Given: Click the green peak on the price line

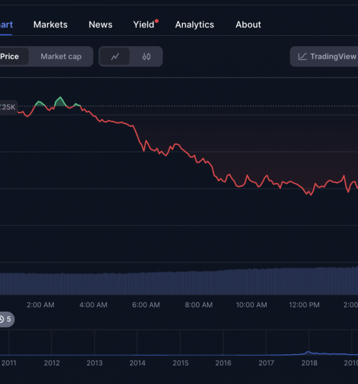Looking at the screenshot, I should (60, 101).
